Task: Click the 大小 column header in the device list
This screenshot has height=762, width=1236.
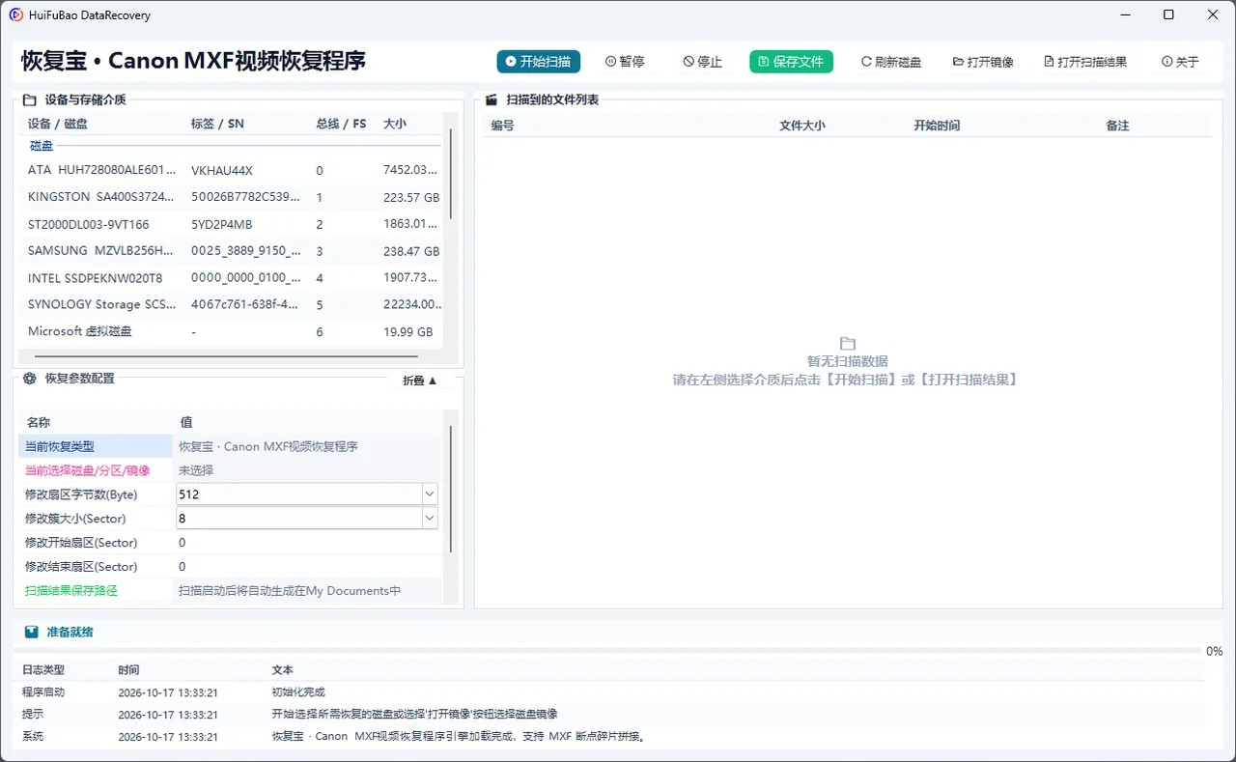Action: point(395,125)
